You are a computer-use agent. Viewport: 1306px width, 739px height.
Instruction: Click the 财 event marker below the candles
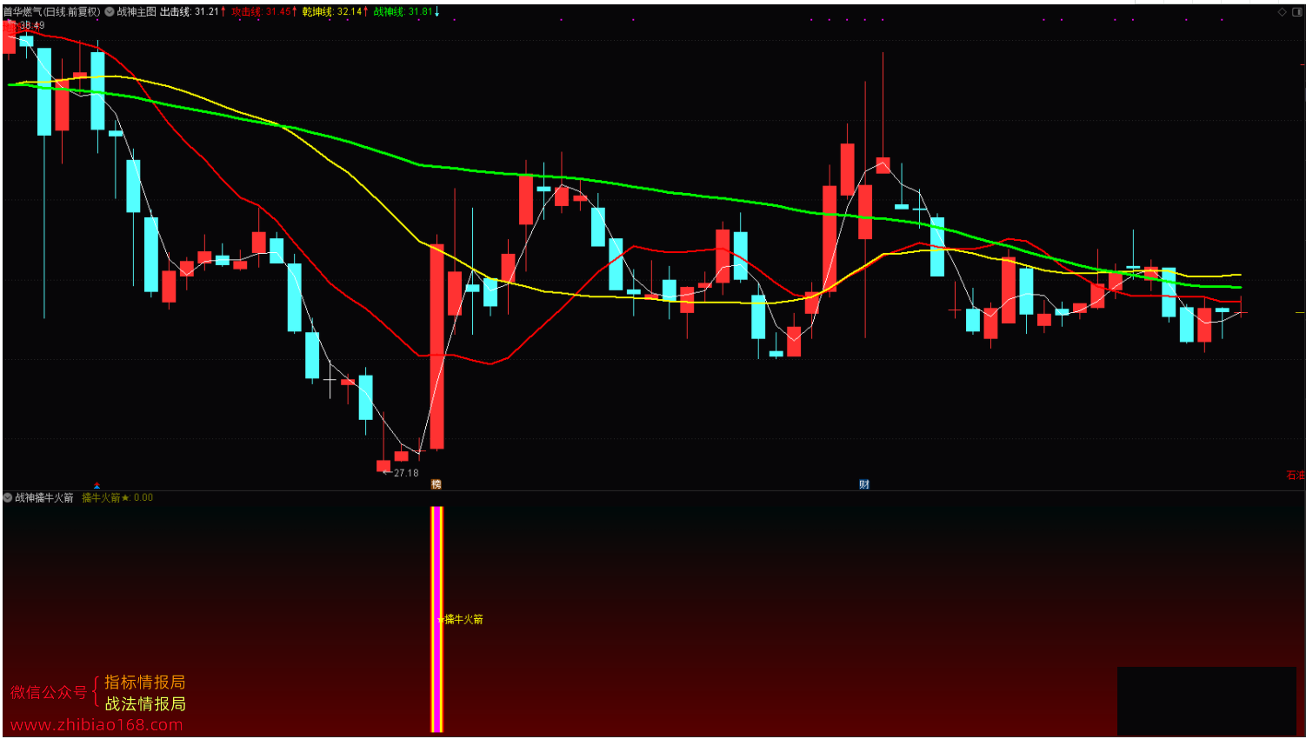tap(864, 484)
